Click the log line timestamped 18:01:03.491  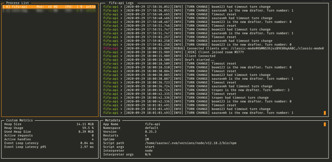coord(170,105)
